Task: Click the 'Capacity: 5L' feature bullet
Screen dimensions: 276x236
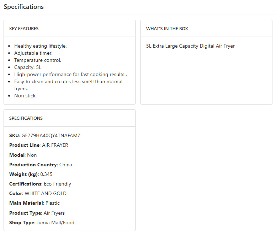Action: click(x=28, y=67)
